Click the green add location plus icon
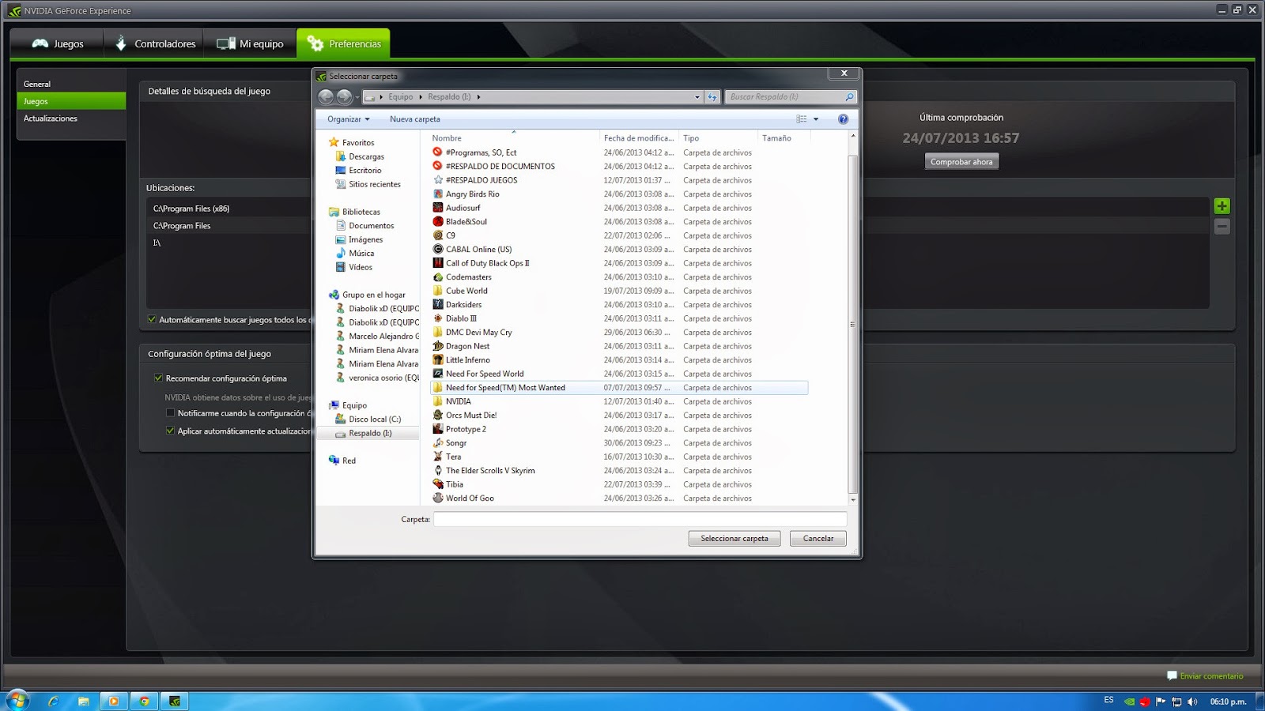Image resolution: width=1265 pixels, height=711 pixels. tap(1222, 206)
